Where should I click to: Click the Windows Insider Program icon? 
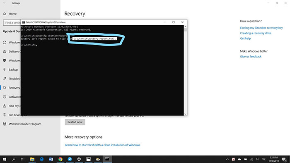pos(5,124)
